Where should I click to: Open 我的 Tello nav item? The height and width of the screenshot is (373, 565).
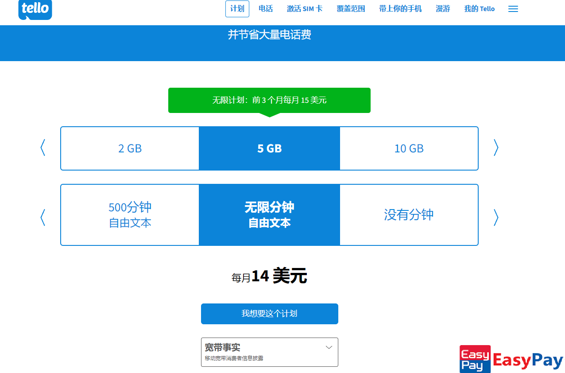480,9
